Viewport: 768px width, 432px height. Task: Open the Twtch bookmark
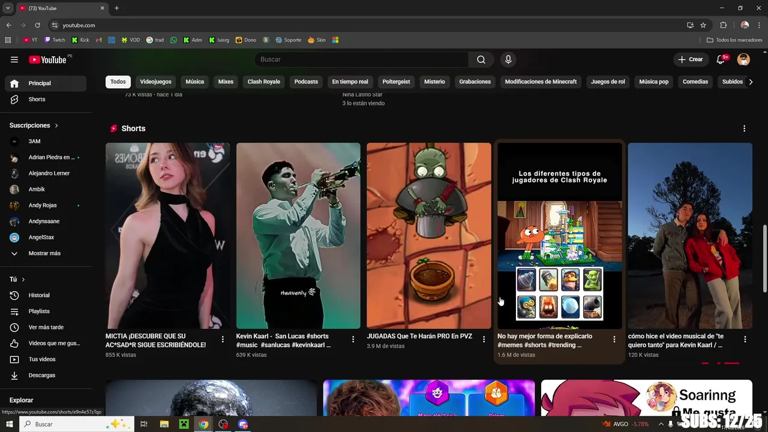pos(55,40)
